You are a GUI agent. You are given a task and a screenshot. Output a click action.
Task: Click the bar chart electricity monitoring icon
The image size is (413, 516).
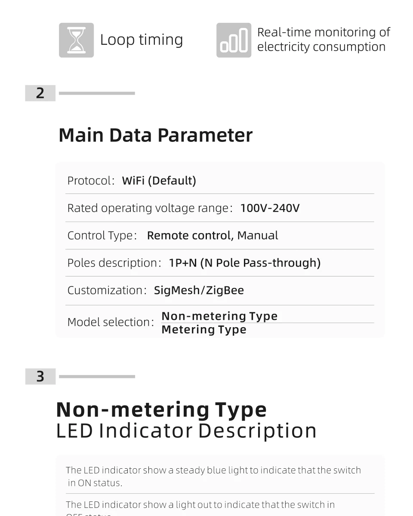pyautogui.click(x=234, y=40)
